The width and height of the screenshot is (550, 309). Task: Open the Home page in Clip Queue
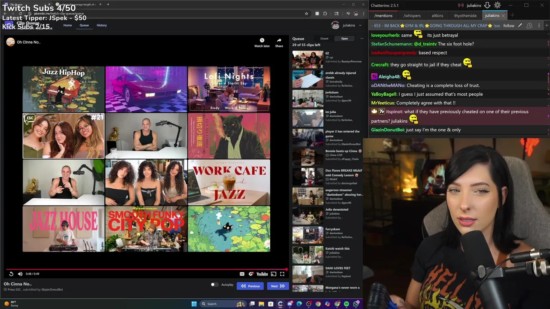point(67,25)
